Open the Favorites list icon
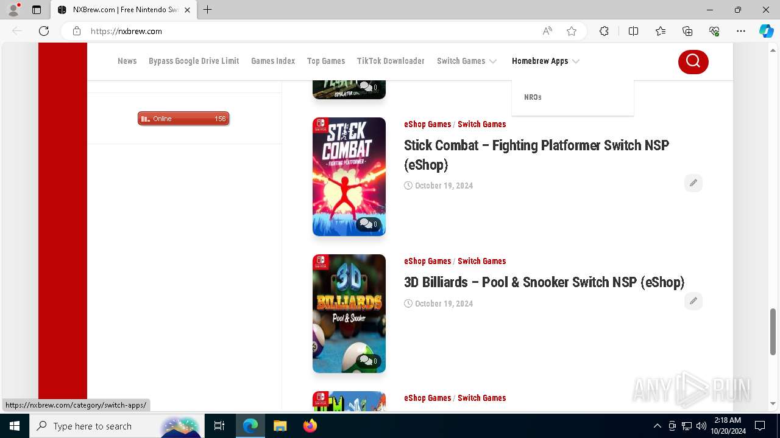 [x=661, y=31]
